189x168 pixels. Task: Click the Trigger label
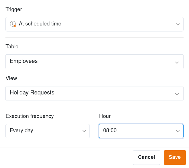tap(14, 9)
